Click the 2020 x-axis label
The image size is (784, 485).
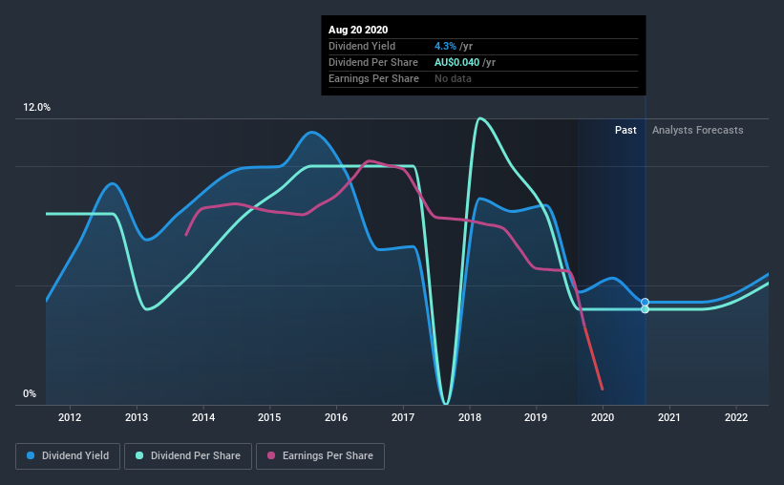point(603,417)
